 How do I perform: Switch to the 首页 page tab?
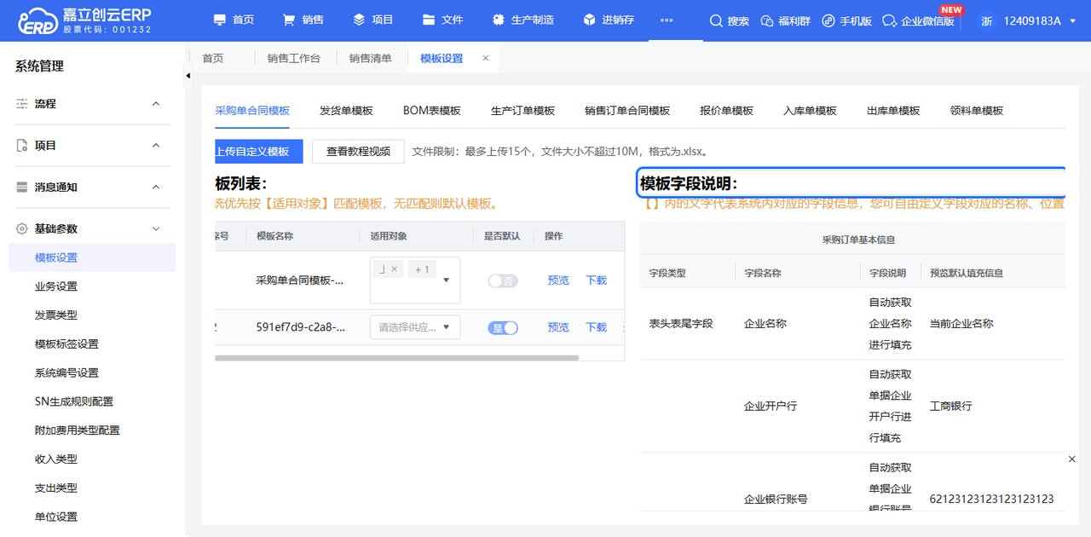point(213,58)
